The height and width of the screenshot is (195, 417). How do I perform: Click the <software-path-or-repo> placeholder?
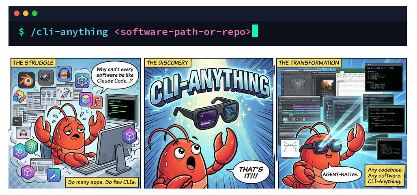click(183, 32)
